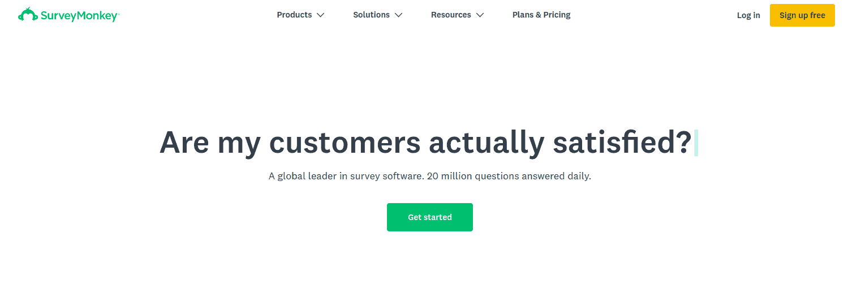
Task: Expand the chevron next to Products
Action: 320,15
